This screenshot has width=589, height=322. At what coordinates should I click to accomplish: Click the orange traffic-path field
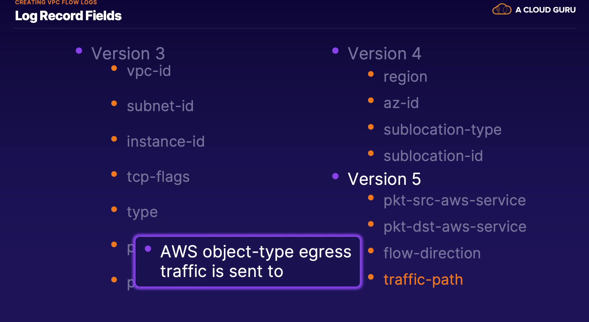(423, 279)
